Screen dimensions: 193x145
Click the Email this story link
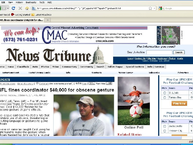click(x=25, y=84)
